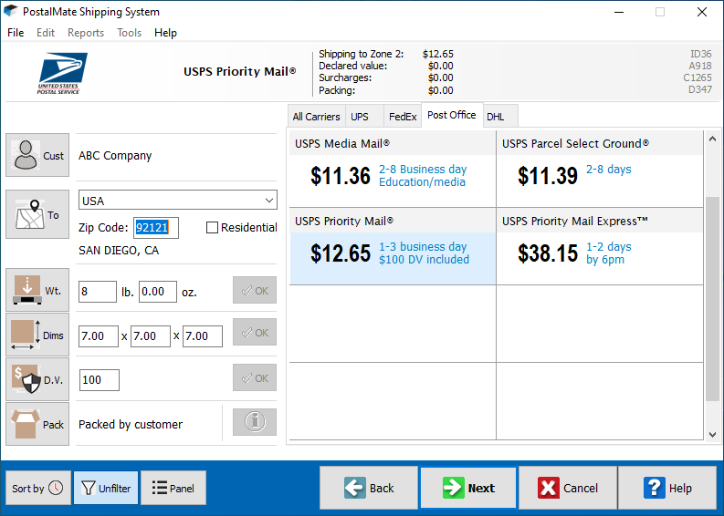724x516 pixels.
Task: Click the ounces weight input field
Action: (157, 292)
